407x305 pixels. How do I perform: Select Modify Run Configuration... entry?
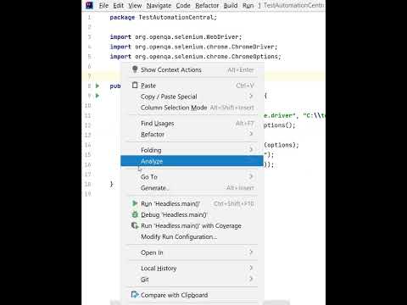pos(192,236)
